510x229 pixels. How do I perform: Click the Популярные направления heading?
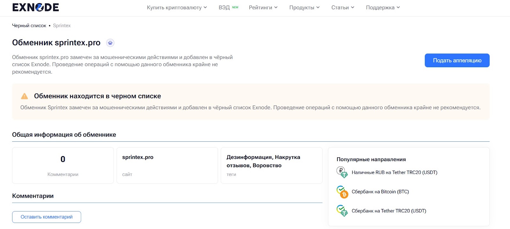pyautogui.click(x=371, y=159)
